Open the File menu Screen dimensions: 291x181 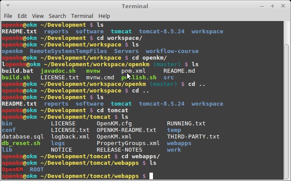(x=8, y=16)
